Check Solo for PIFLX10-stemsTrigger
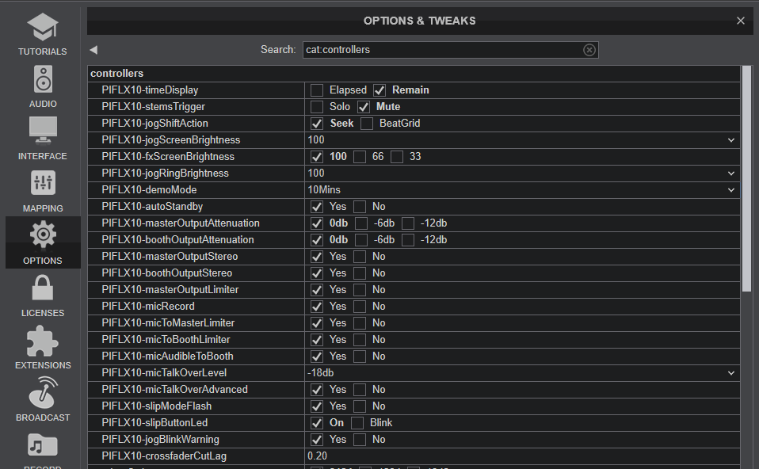The height and width of the screenshot is (469, 759). click(317, 107)
